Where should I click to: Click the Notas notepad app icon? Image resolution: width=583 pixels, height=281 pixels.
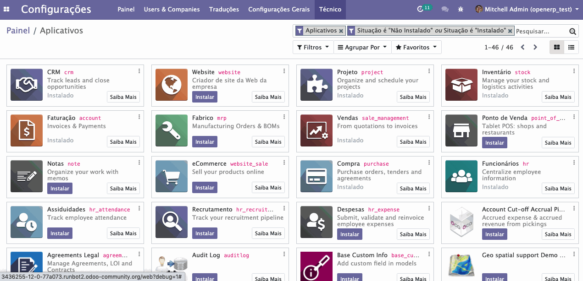coord(27,176)
